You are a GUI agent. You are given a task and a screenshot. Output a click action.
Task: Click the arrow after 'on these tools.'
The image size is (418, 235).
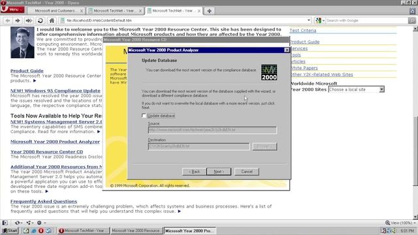tap(46, 191)
